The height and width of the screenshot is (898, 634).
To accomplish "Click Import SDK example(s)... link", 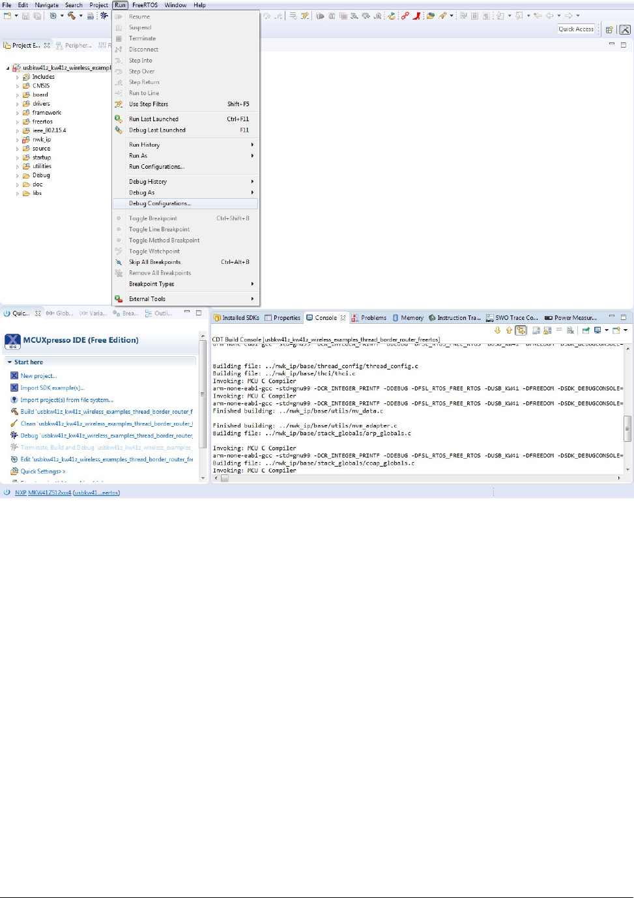I will 52,388.
